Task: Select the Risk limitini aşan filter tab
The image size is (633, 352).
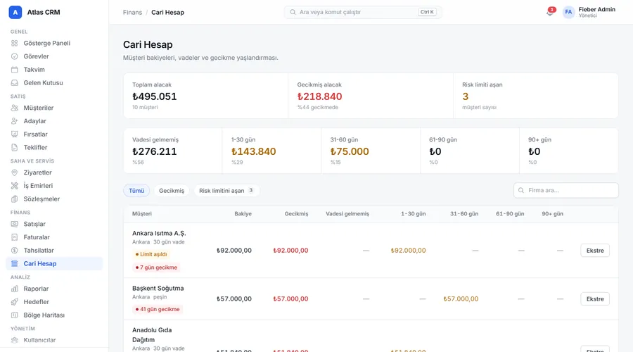Action: 226,191
